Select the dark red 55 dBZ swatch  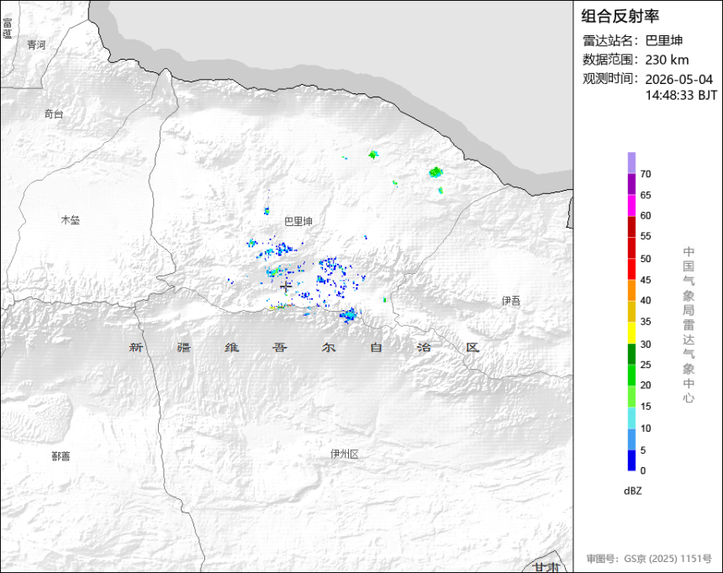(631, 226)
